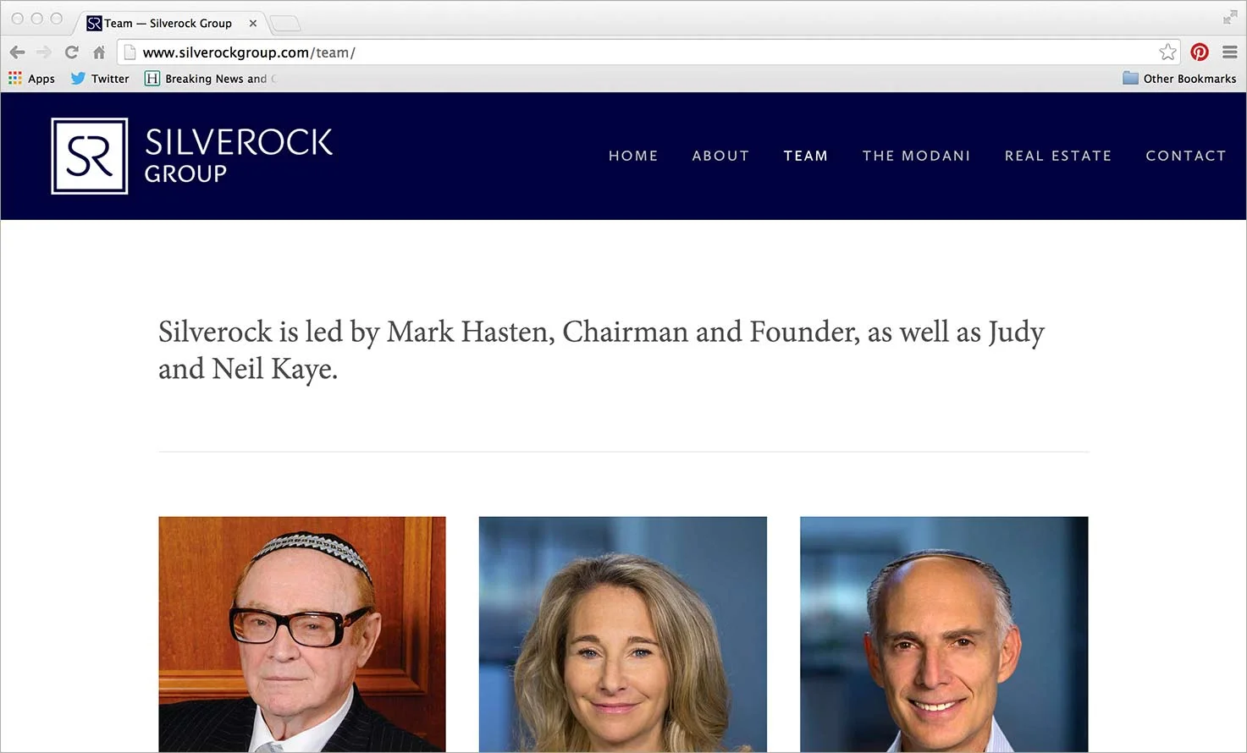Viewport: 1247px width, 753px height.
Task: Open Chrome hamburger menu
Action: pyautogui.click(x=1230, y=52)
